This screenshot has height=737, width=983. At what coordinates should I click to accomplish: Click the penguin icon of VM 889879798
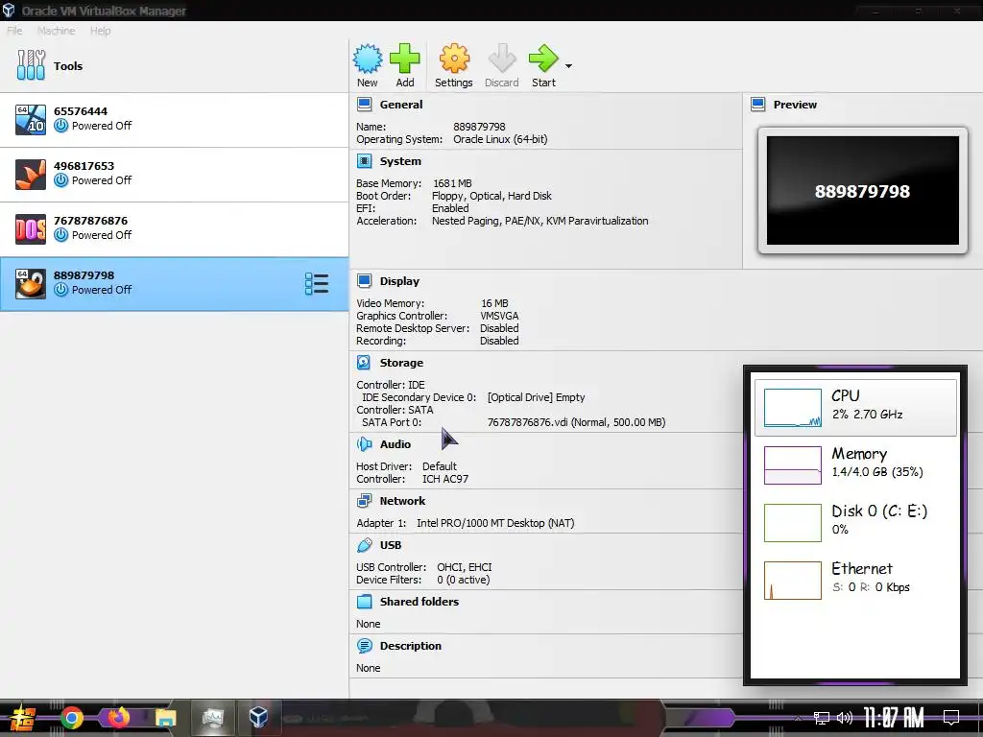[31, 284]
